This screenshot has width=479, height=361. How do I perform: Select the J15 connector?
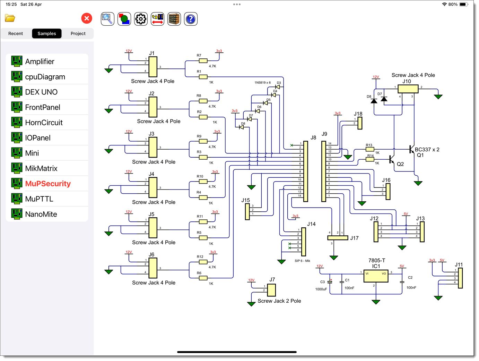click(x=247, y=212)
